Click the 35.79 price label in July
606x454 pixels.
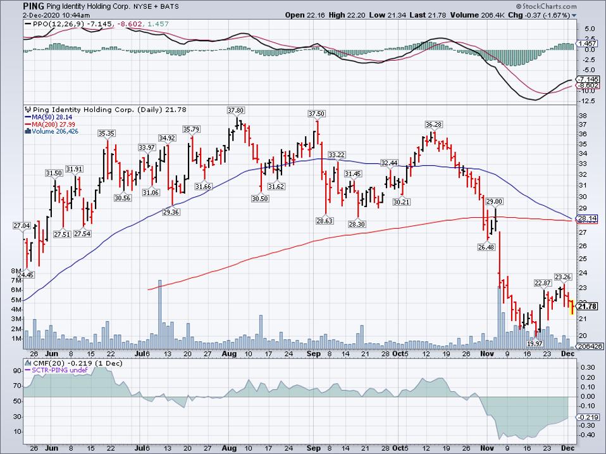tap(191, 129)
